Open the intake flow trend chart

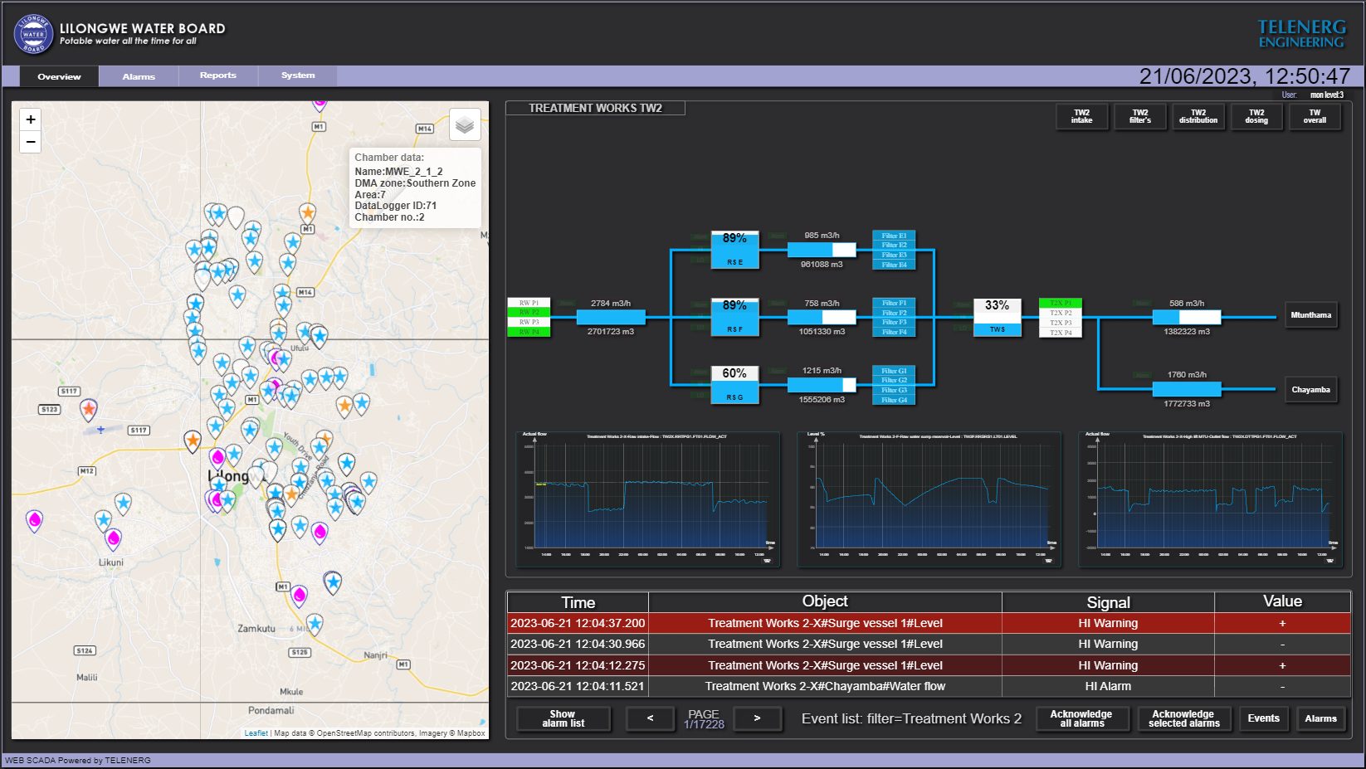647,499
